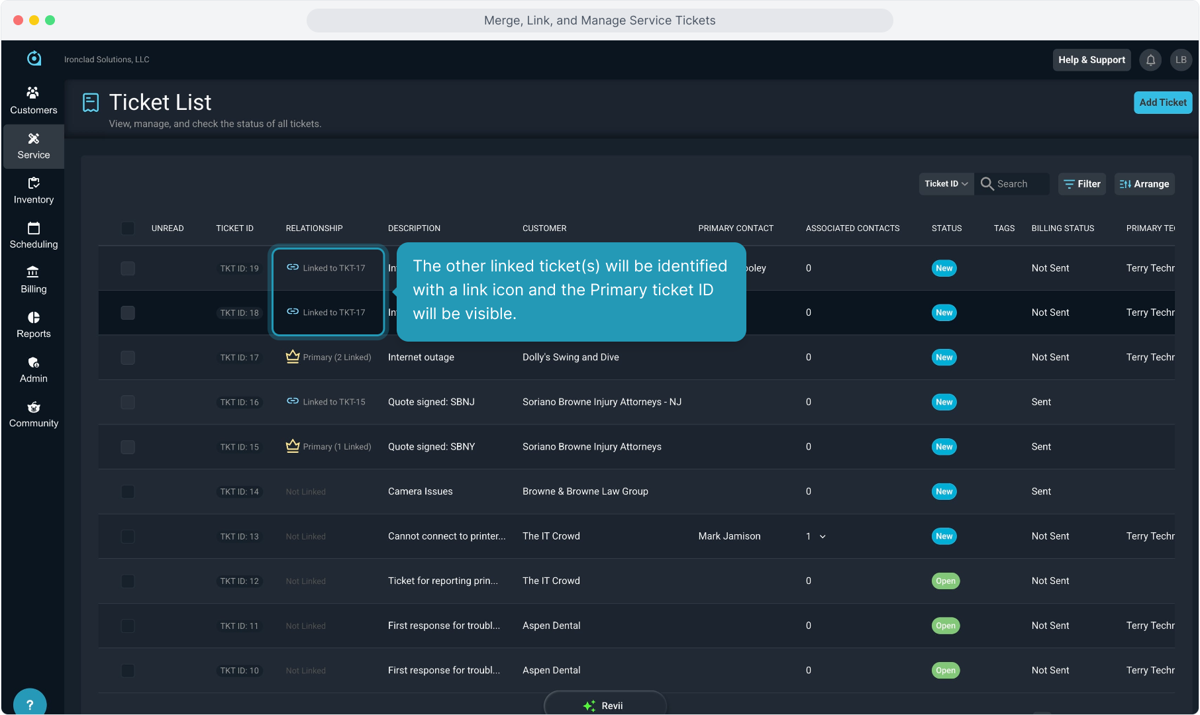Image resolution: width=1200 pixels, height=715 pixels.
Task: Open Reports pie chart icon
Action: coord(33,318)
